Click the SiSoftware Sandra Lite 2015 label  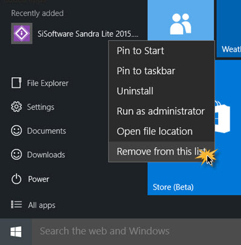[88, 34]
